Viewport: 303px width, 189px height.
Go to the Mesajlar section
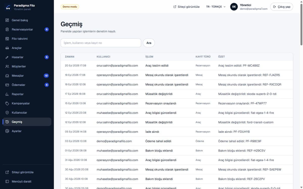pyautogui.click(x=27, y=76)
